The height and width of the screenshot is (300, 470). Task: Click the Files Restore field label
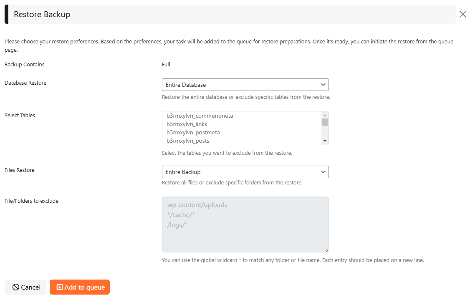tap(20, 170)
